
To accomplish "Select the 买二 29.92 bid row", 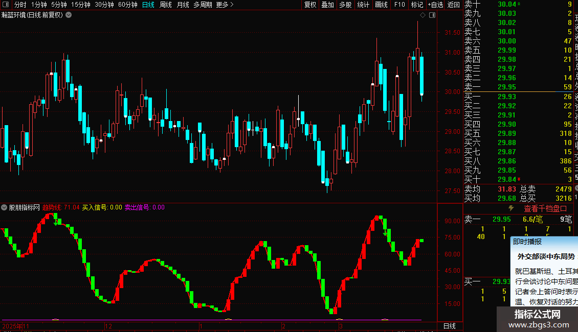I will click(x=518, y=106).
